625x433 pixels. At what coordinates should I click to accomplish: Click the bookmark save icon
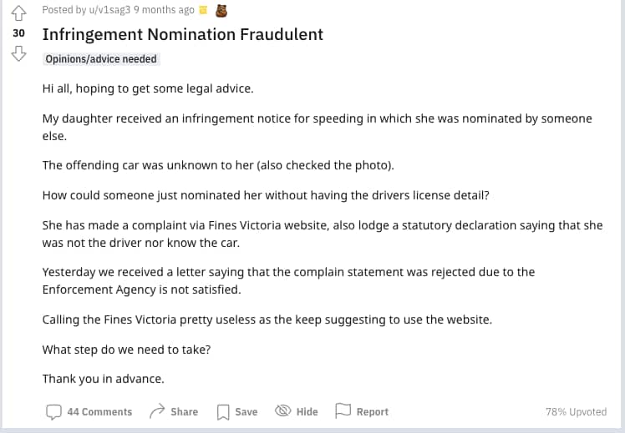[x=223, y=411]
